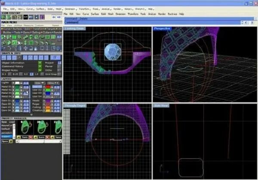
Task: Open the Analyze dropdown in topmost menu bar
Action: coord(106,9)
